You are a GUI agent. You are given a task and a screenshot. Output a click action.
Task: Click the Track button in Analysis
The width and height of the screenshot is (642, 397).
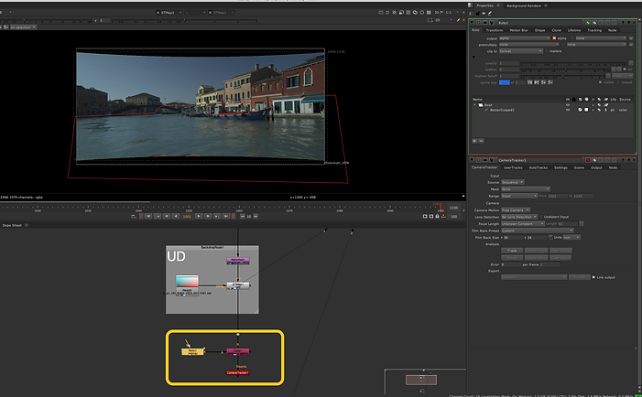pos(512,251)
